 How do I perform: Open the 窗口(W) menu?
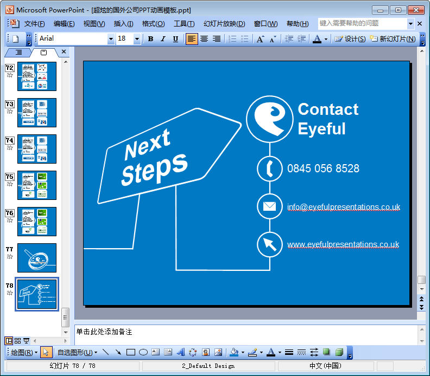click(x=265, y=24)
